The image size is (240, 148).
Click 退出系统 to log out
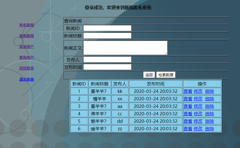pos(26,80)
